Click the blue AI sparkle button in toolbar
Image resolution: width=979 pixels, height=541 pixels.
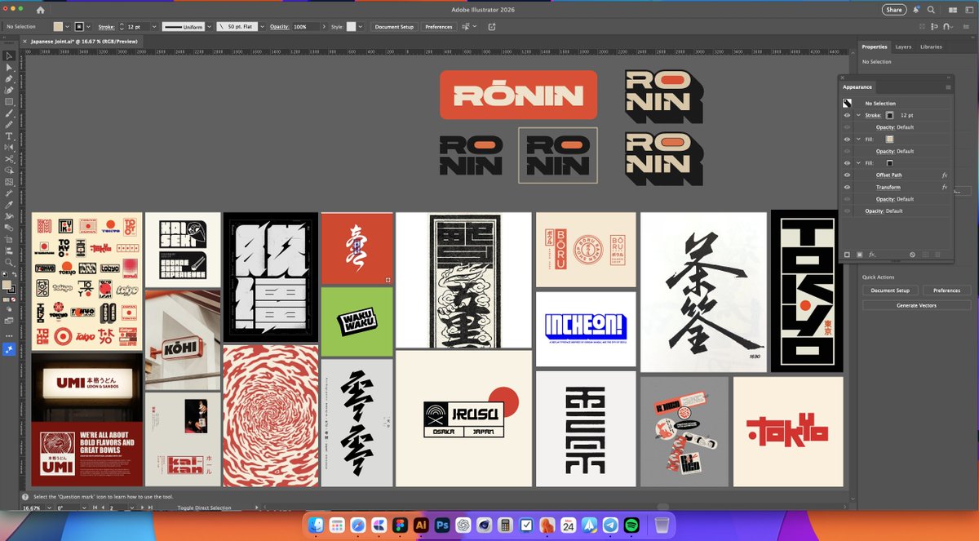9,349
